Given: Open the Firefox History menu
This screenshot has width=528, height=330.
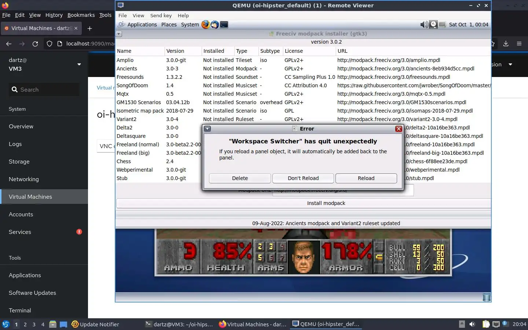Looking at the screenshot, I should coord(54,15).
